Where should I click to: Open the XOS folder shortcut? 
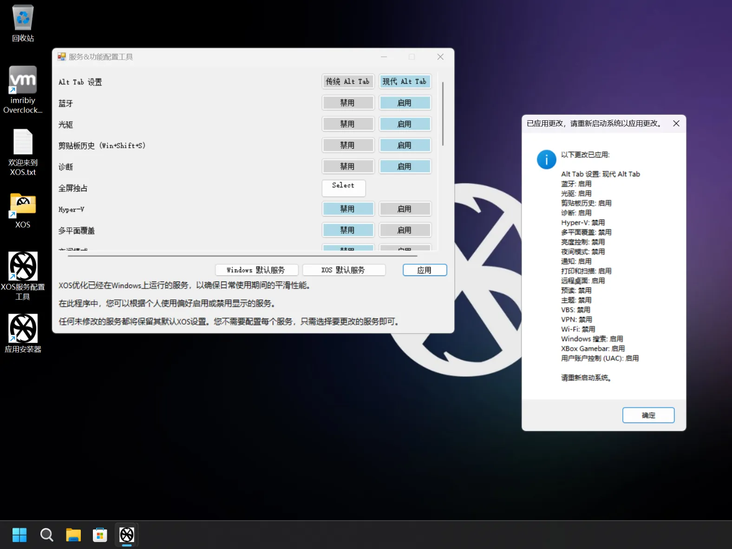tap(23, 210)
